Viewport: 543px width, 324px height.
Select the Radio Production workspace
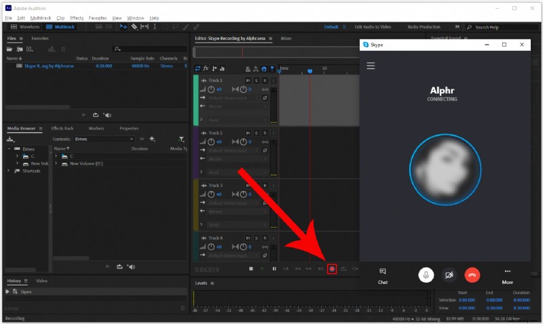(424, 26)
